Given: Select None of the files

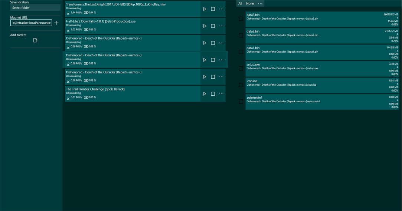Looking at the screenshot, I should 250,3.
